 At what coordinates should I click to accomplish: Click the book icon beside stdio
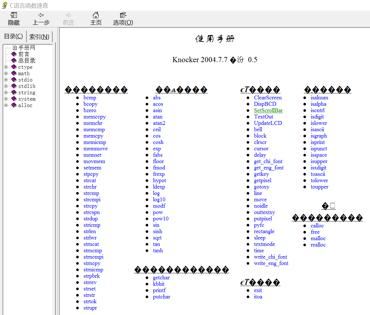tap(14, 80)
